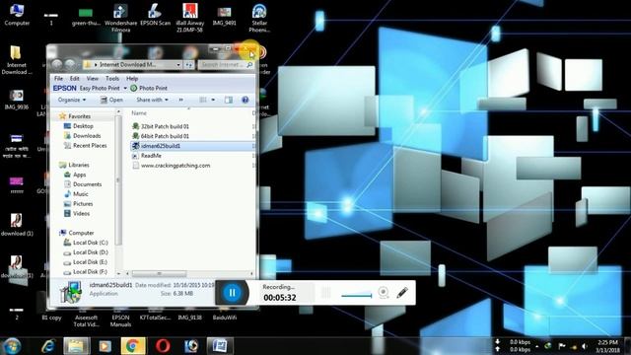
Task: Launch Google Chrome from taskbar
Action: (x=133, y=346)
